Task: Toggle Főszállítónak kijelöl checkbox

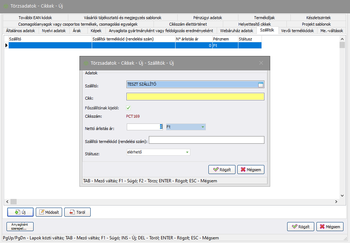Action: pyautogui.click(x=128, y=108)
